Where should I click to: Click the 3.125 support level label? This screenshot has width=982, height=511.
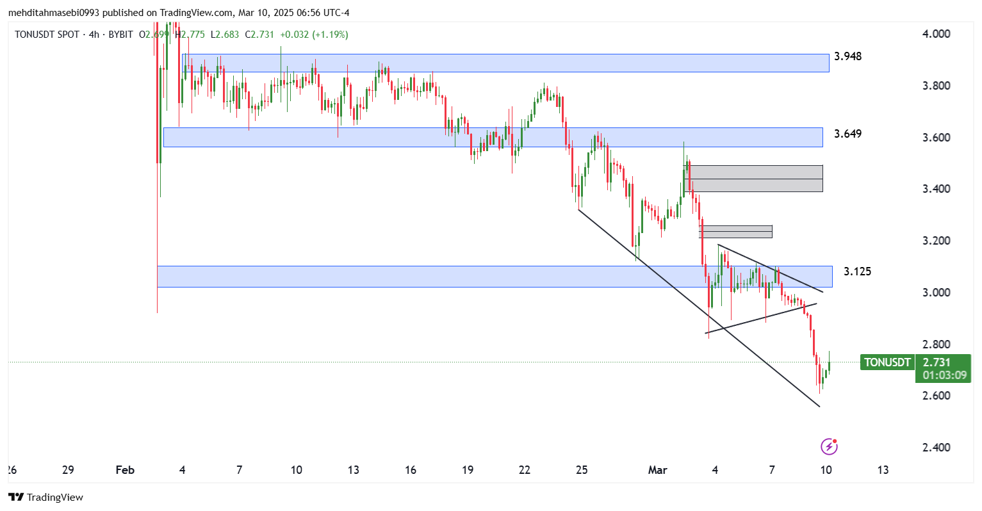pos(857,272)
